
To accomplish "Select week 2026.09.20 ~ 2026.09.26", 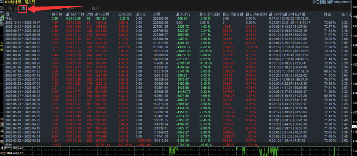I will coord(23,35).
